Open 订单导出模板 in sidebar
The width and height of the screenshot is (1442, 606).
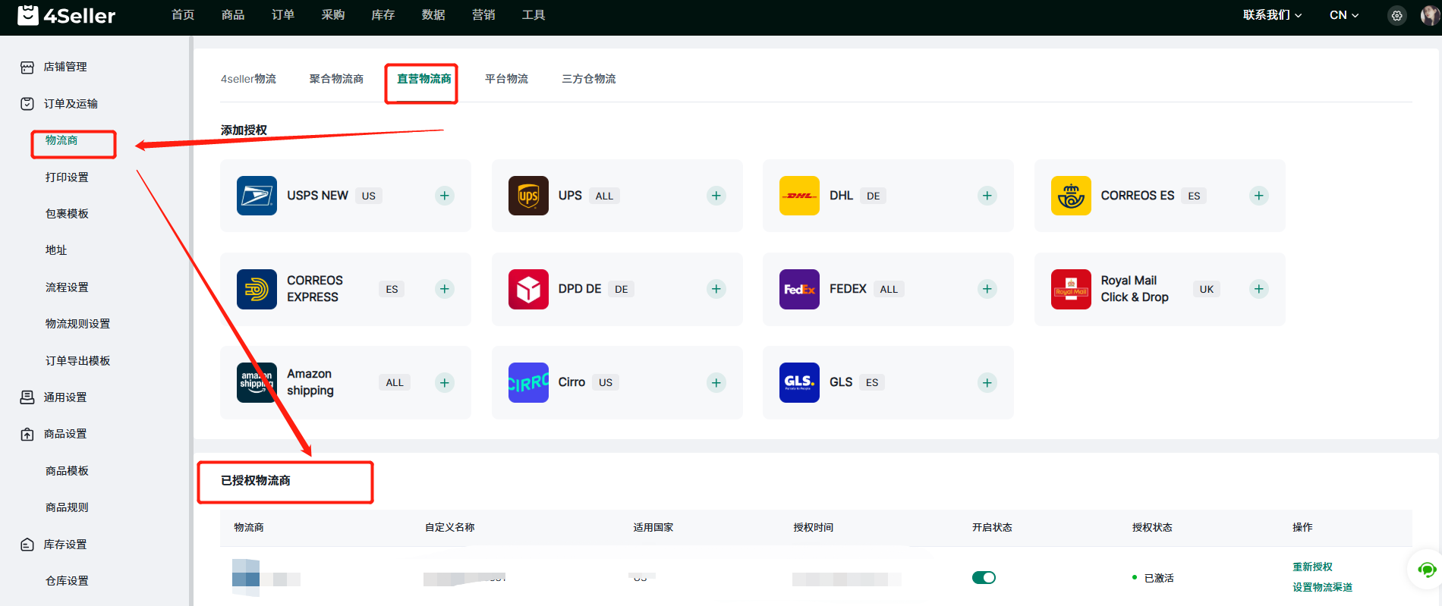pos(77,361)
